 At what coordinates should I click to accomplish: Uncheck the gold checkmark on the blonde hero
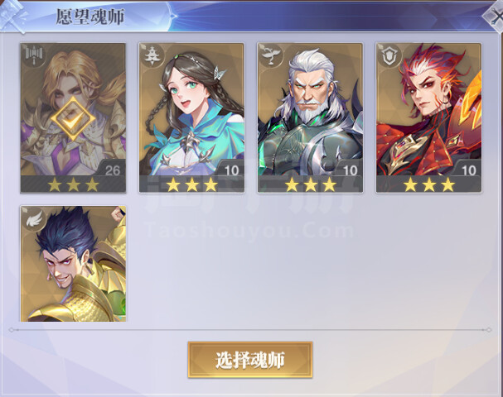pos(73,119)
